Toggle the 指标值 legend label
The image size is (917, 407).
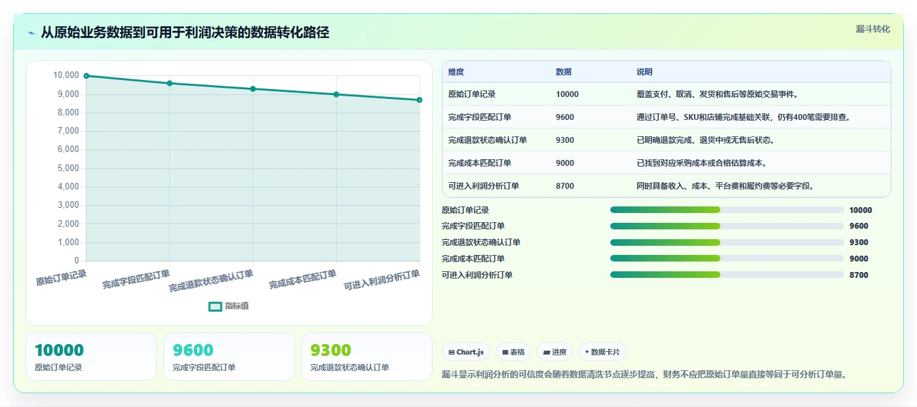click(237, 306)
